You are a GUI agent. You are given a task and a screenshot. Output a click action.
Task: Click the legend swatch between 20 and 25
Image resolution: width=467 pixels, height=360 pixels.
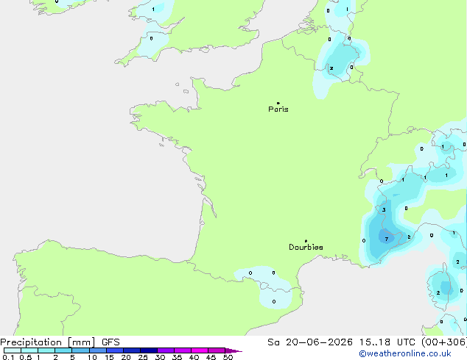[131, 350]
